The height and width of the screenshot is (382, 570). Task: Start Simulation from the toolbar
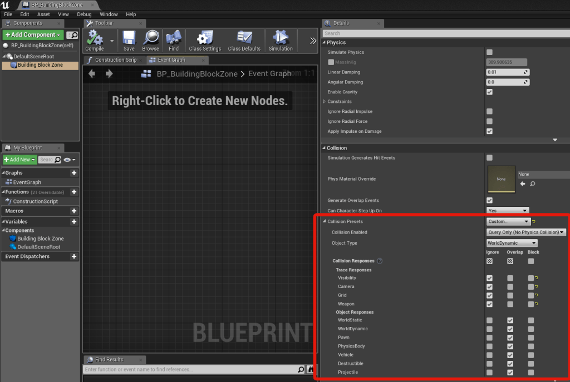pos(281,40)
